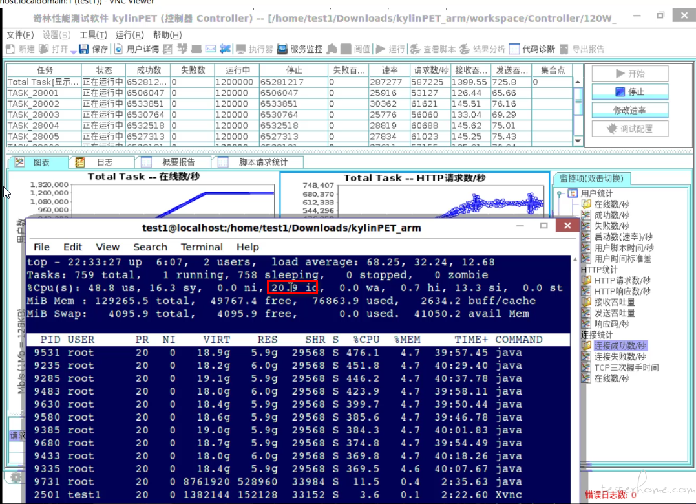Switch to the 概要报告 tab
696x504 pixels.
[174, 162]
